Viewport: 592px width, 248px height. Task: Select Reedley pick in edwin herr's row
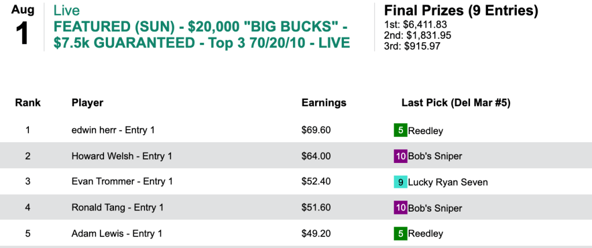click(425, 131)
